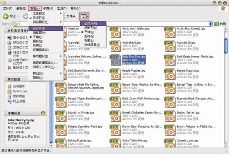Select 详细信息(D) in toolbar views dropdown

(93, 45)
